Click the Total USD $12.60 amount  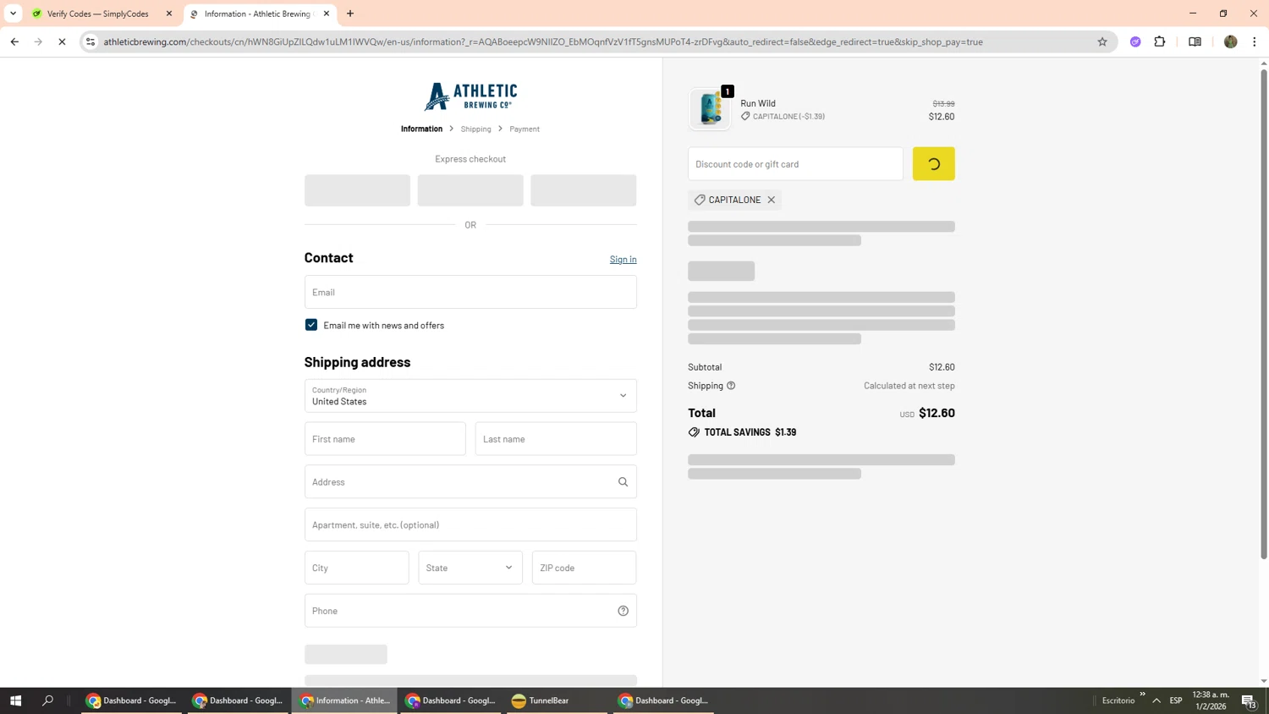[927, 413]
